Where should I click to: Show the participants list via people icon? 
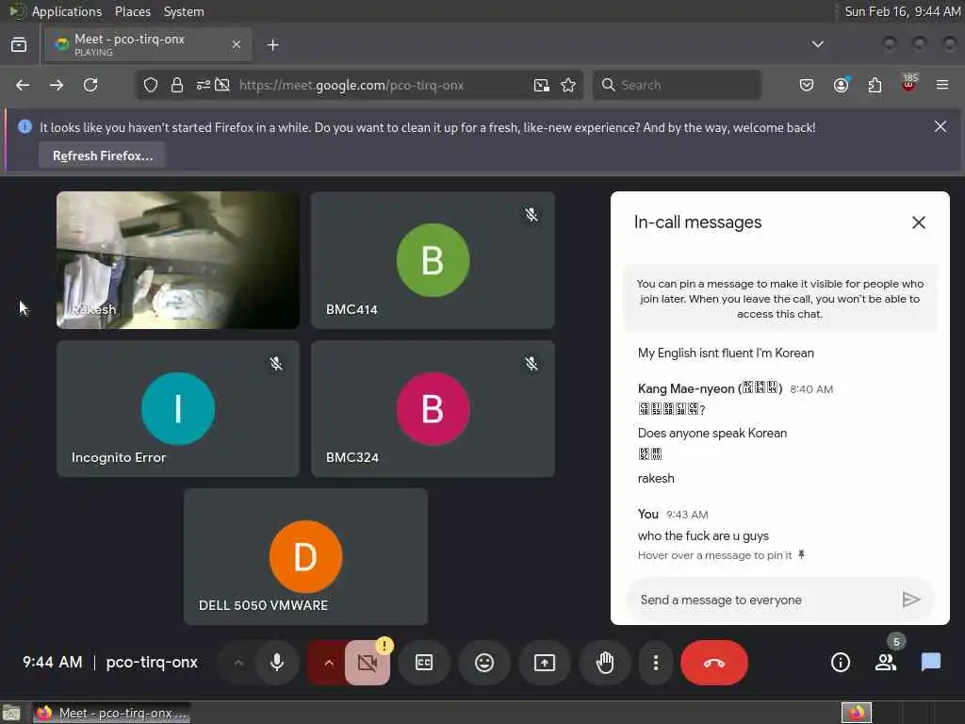point(886,663)
